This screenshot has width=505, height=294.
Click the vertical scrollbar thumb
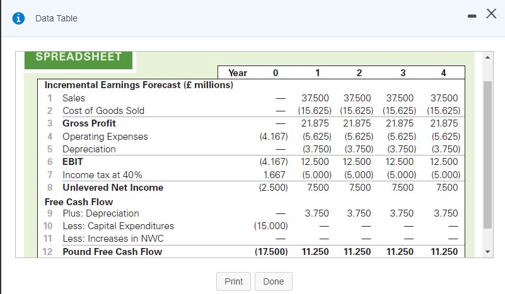pyautogui.click(x=487, y=154)
